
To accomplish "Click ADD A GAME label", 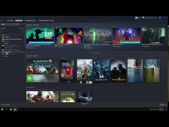I will pyautogui.click(x=7, y=105).
